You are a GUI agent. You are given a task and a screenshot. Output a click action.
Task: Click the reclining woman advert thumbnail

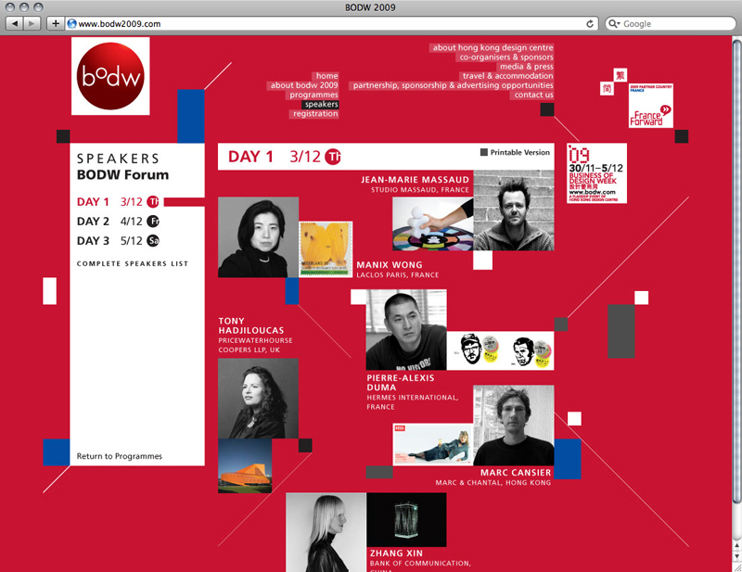pyautogui.click(x=433, y=445)
